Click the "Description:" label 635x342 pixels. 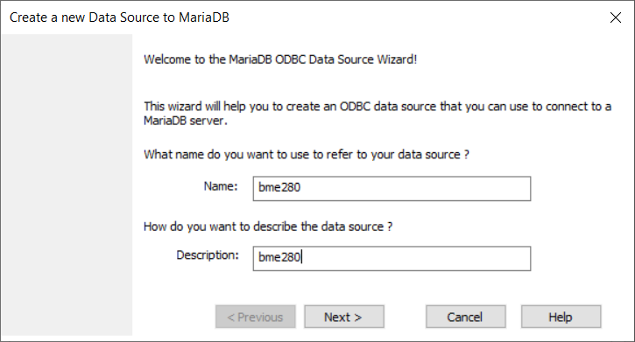point(208,255)
